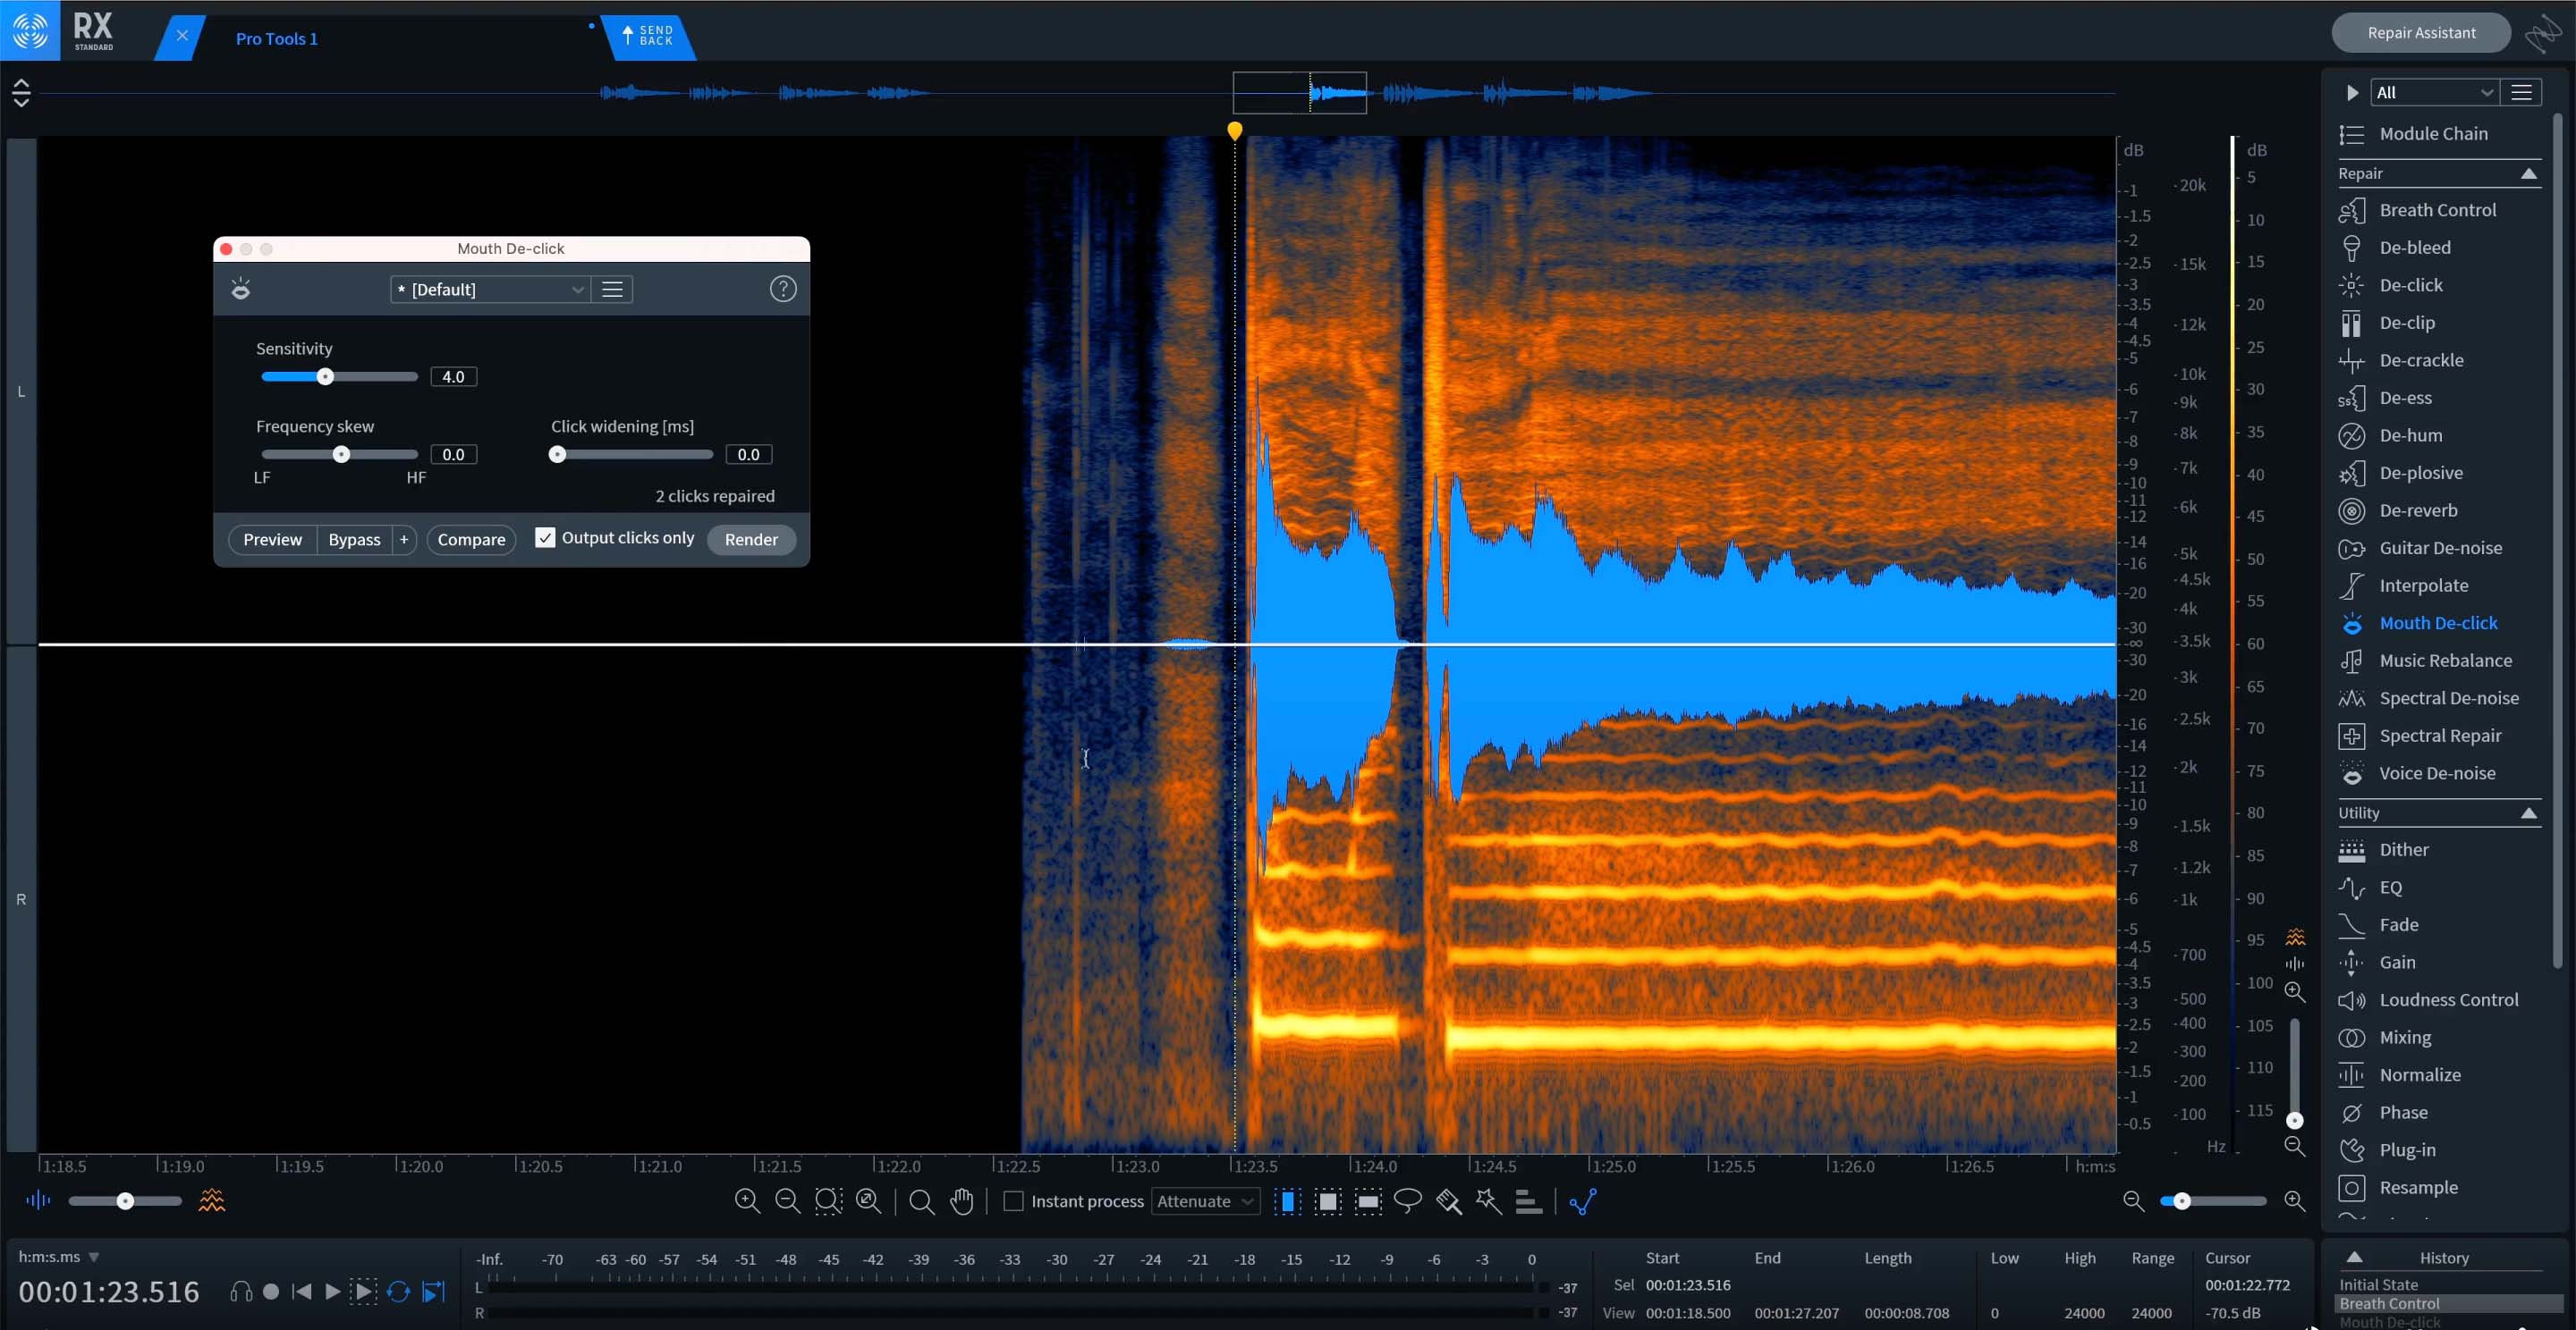Open the preset hamburger menu in Mouth De-click
Image resolution: width=2576 pixels, height=1330 pixels.
click(612, 290)
